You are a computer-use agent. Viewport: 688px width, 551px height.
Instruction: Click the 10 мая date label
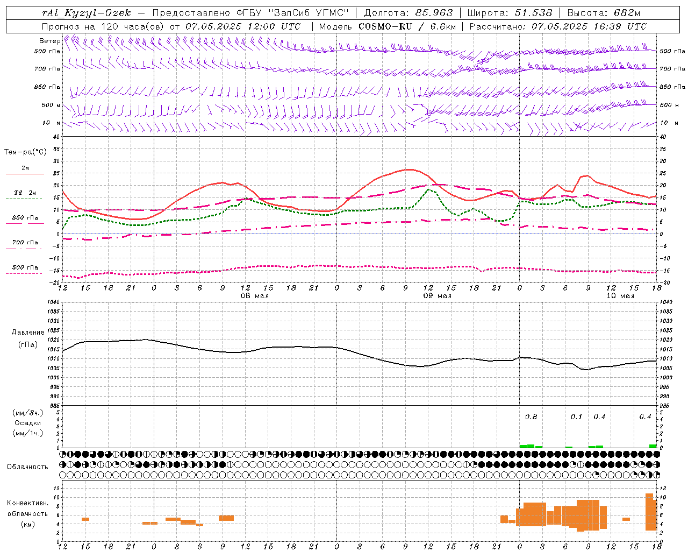[620, 296]
